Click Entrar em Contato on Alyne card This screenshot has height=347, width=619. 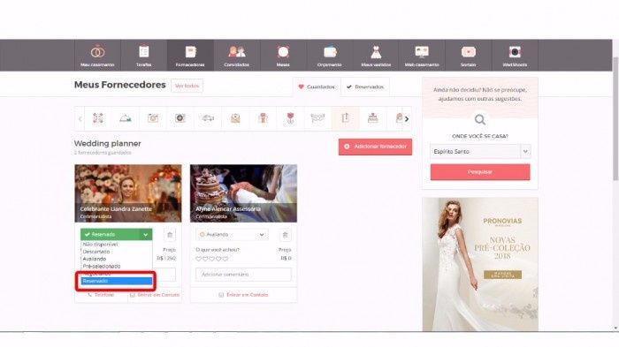[243, 295]
